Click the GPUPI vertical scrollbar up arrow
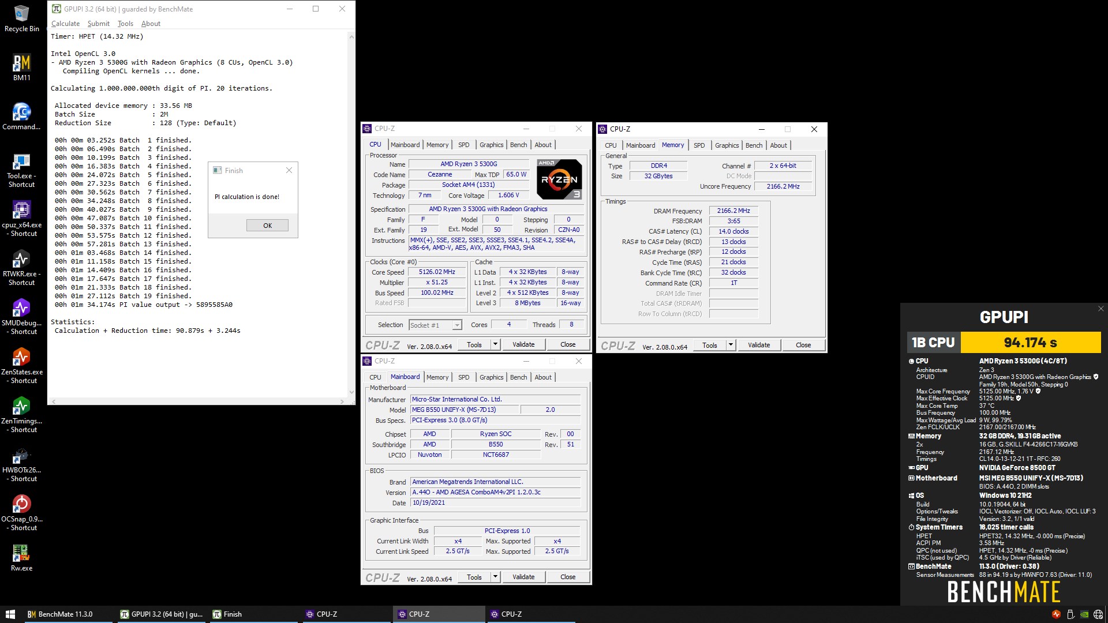 click(351, 36)
